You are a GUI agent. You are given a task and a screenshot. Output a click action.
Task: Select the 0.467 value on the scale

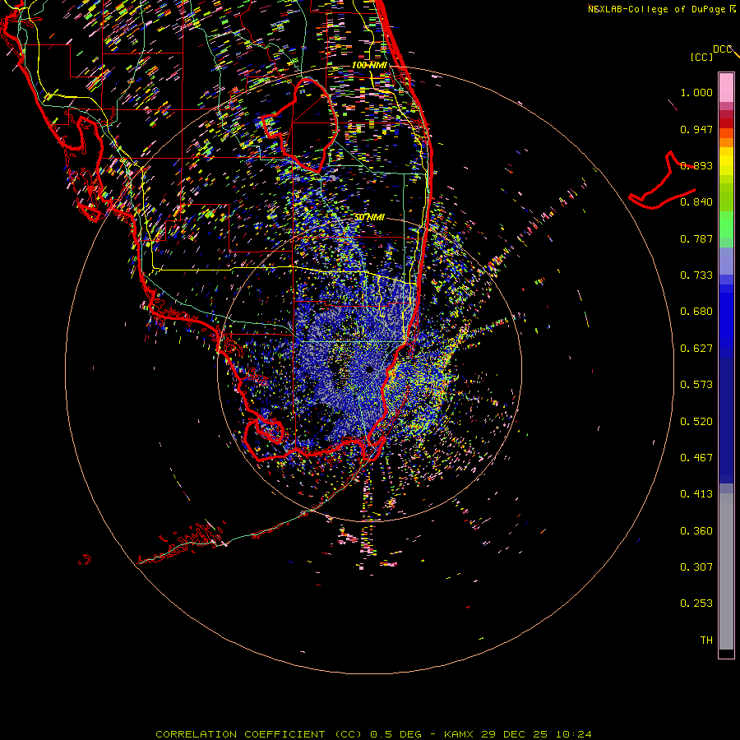(x=696, y=458)
